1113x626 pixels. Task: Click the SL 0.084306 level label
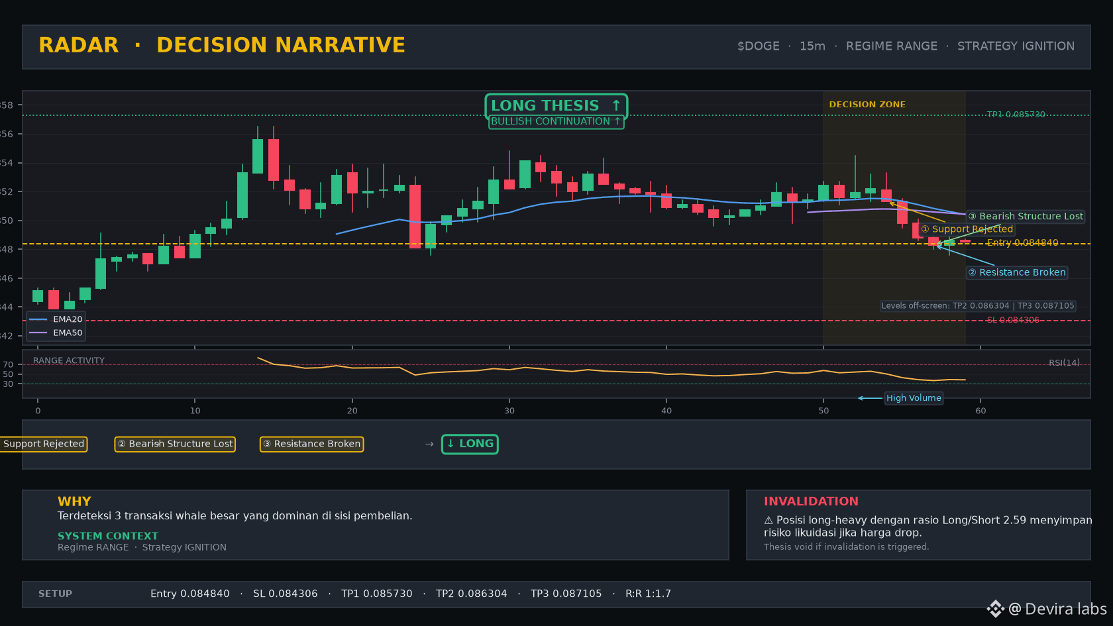tap(1013, 320)
